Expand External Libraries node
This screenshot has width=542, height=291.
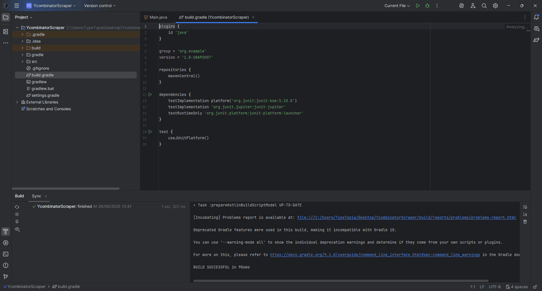[17, 102]
